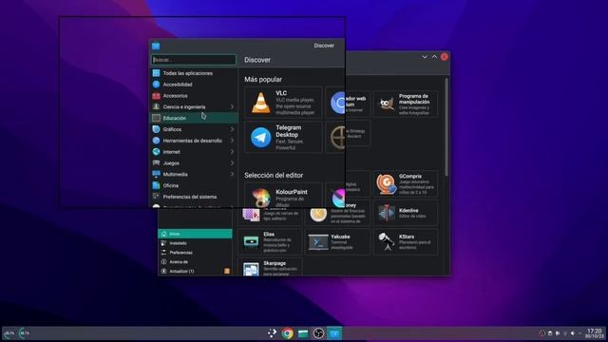This screenshot has width=608, height=342.
Task: Expand the Ciencia e ingeniería category arrow
Action: 232,106
